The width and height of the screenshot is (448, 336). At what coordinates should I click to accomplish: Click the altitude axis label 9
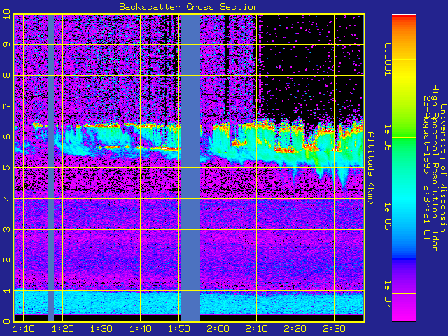6,44
